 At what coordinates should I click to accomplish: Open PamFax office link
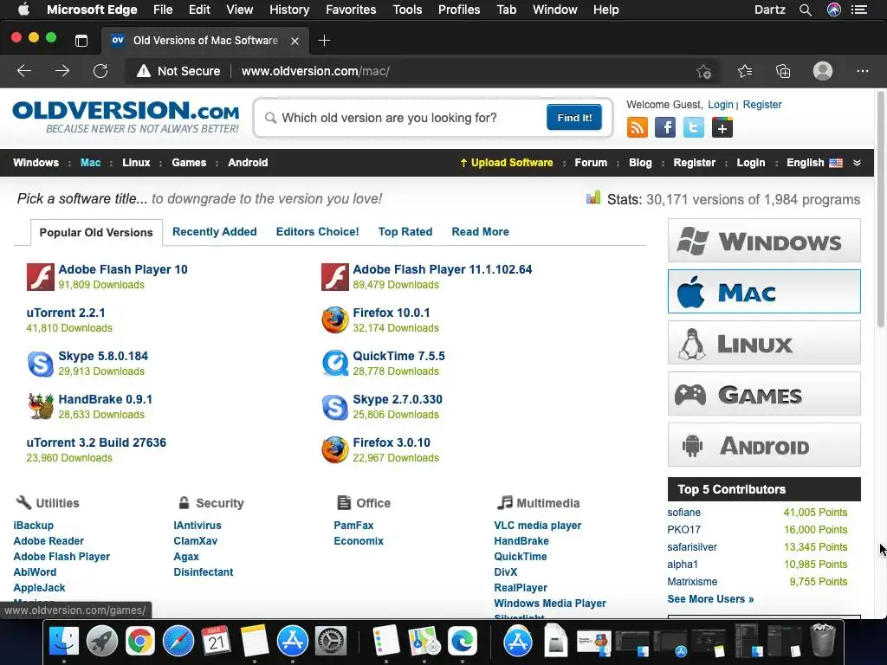[x=353, y=526]
